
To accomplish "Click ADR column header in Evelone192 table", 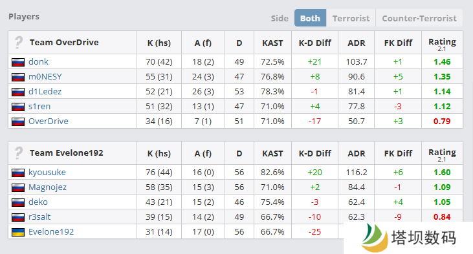I will 357,154.
